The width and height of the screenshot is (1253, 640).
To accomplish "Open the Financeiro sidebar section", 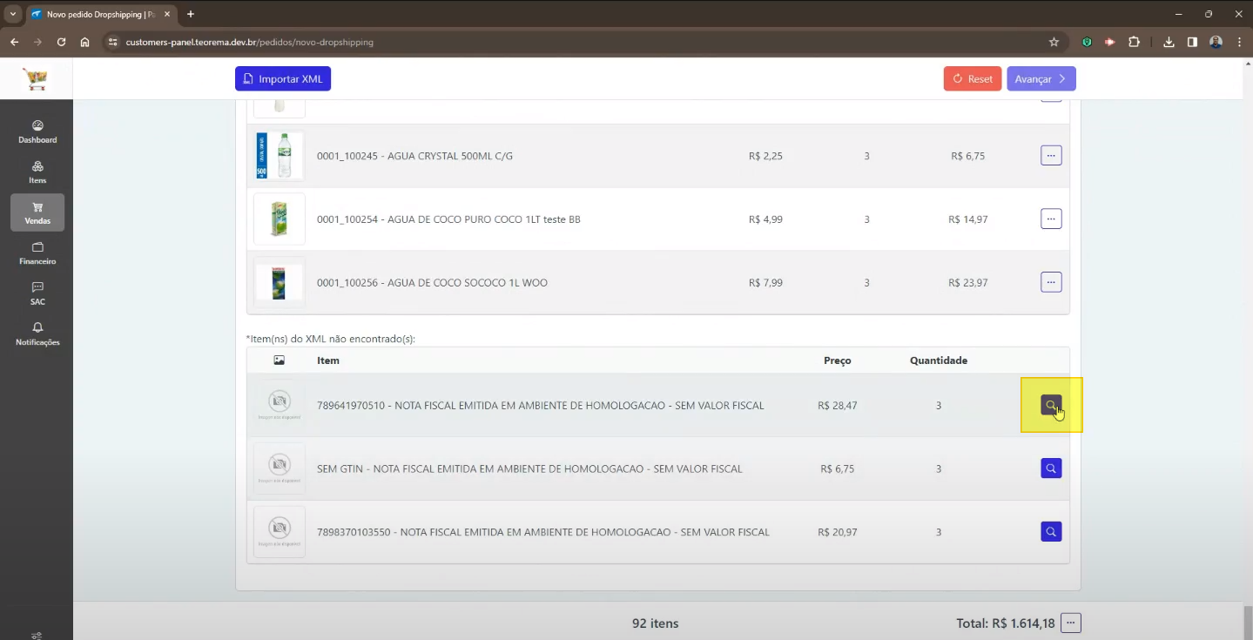I will point(37,253).
